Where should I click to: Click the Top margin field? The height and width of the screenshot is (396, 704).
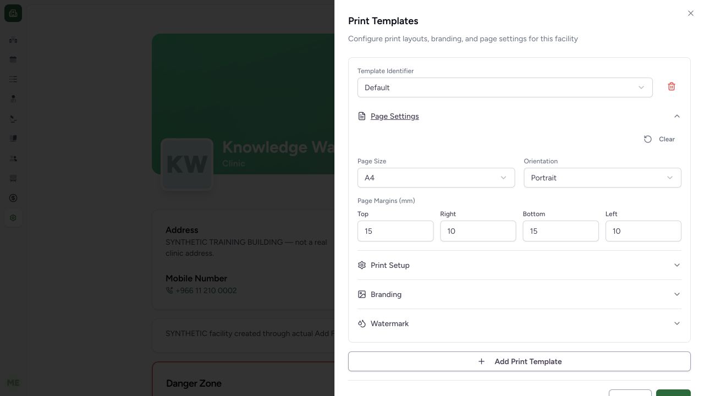pos(395,231)
